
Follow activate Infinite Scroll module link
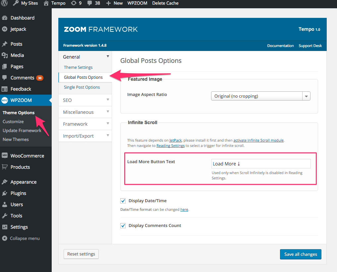tap(258, 140)
